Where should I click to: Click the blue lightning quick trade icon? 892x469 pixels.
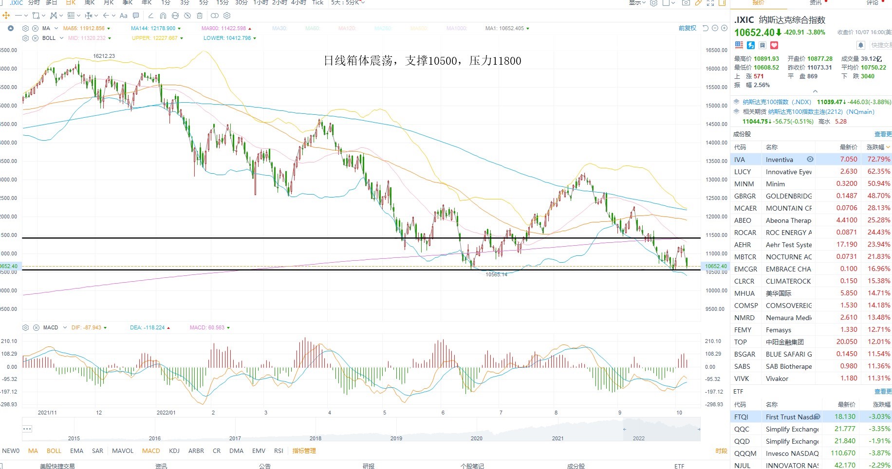point(751,45)
